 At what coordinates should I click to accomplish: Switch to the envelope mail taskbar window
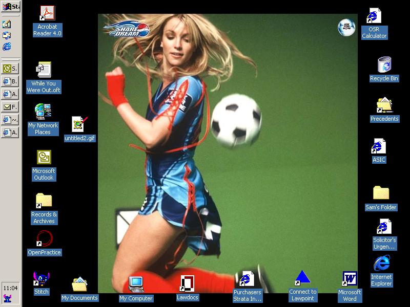click(x=10, y=107)
